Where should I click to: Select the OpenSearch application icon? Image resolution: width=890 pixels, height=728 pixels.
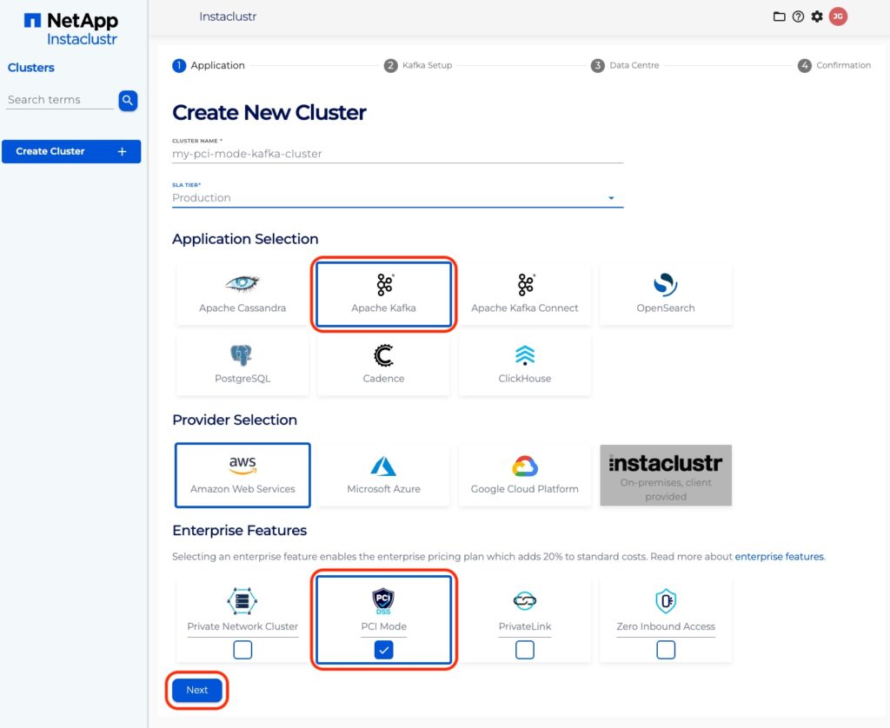[x=666, y=285]
